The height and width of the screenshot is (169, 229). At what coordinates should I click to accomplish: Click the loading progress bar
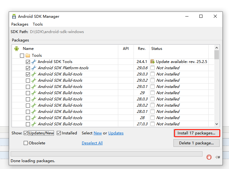(106, 154)
